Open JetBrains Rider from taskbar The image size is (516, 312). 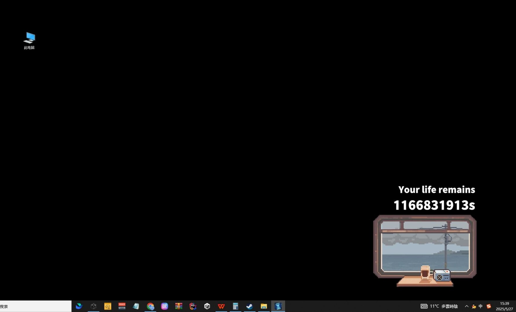pyautogui.click(x=193, y=306)
